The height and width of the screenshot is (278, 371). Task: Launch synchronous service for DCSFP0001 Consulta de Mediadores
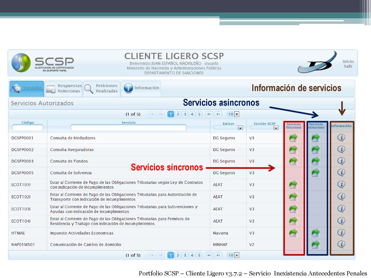[x=293, y=138]
